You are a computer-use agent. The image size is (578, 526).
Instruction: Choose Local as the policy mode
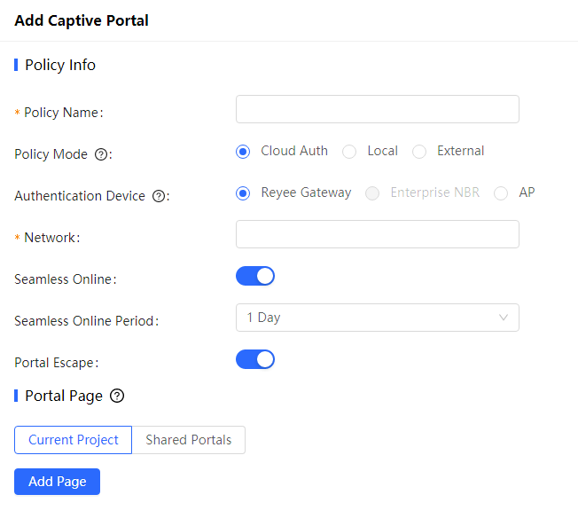click(x=349, y=152)
